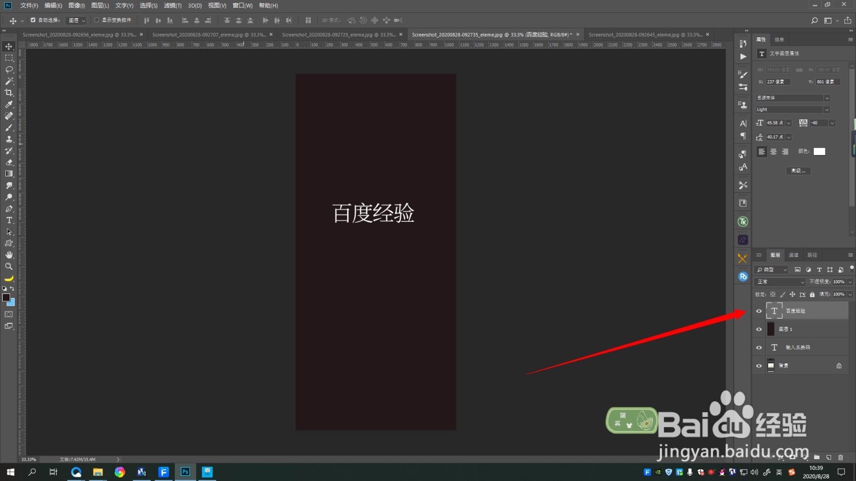Click lock all icon in Layers panel
Image resolution: width=856 pixels, height=481 pixels.
coord(812,294)
